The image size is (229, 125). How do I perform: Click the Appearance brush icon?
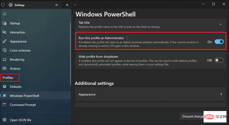(5, 41)
